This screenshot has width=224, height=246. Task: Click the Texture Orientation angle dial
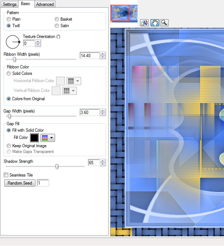tap(13, 42)
